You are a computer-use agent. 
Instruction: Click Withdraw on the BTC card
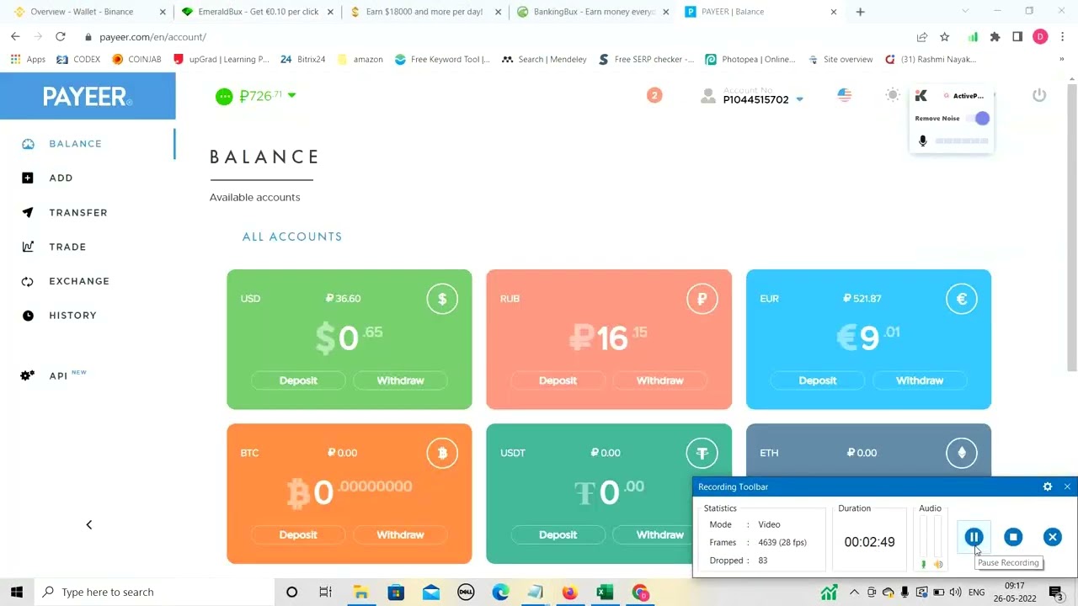400,534
